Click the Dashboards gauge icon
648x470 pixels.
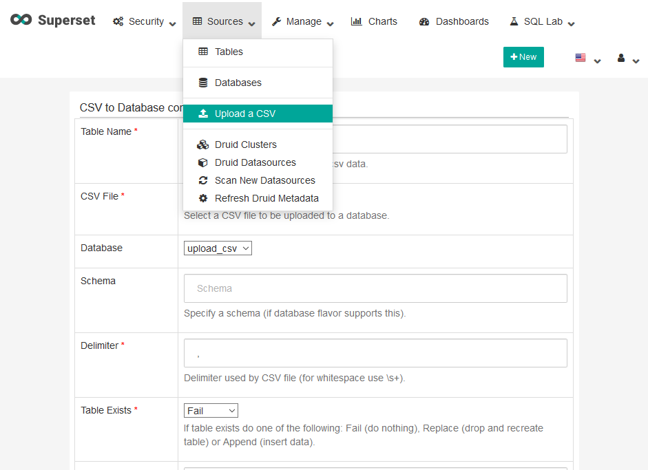[424, 21]
